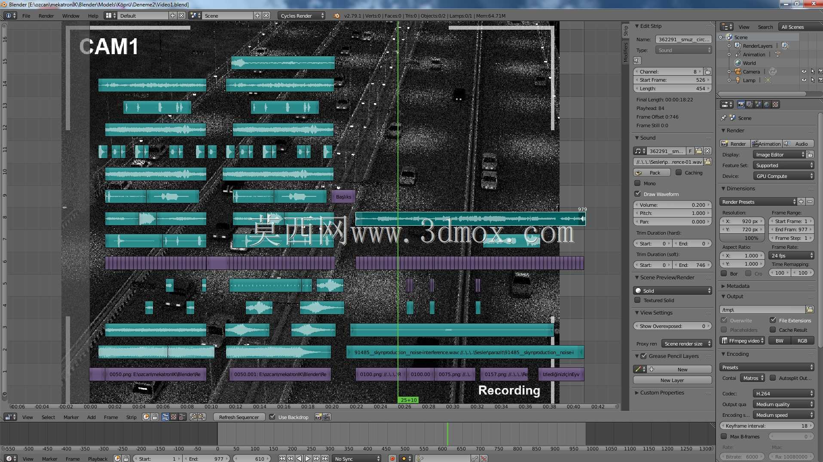Select the Texture properties checker tab icon

[x=775, y=104]
